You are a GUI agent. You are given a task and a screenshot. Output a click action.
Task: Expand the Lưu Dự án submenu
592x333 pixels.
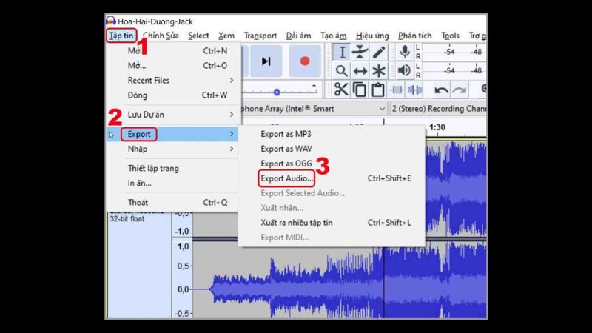pyautogui.click(x=174, y=115)
